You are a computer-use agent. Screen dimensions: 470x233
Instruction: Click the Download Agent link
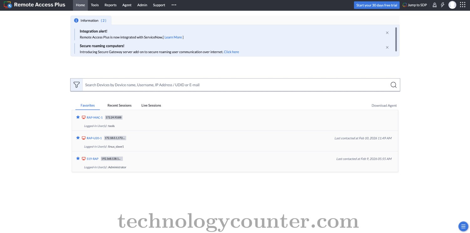(x=384, y=105)
